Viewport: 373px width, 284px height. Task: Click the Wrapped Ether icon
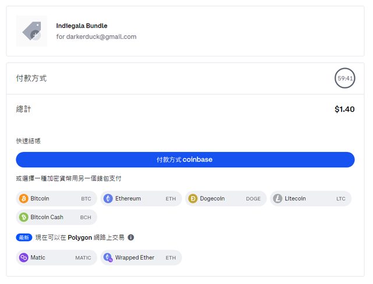coord(108,257)
